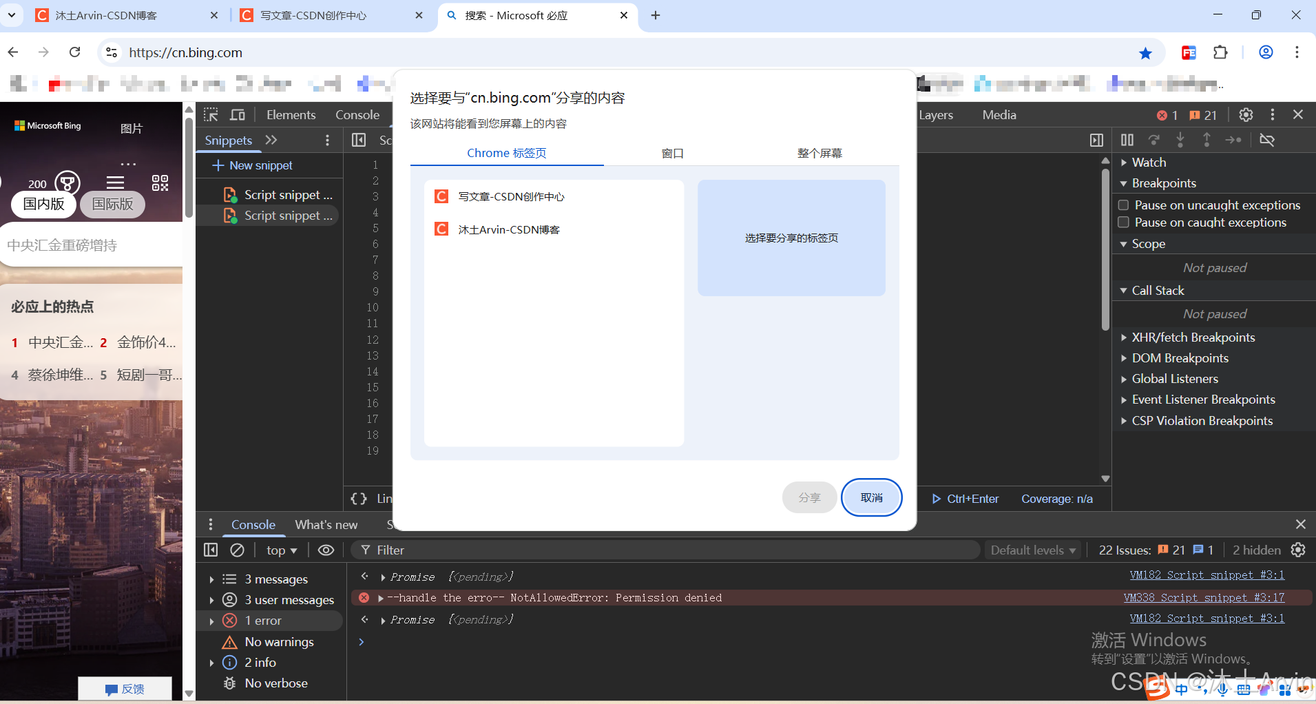Select 沐土Arvin-CSDN博客 tab to share
This screenshot has width=1316, height=704.
click(554, 229)
